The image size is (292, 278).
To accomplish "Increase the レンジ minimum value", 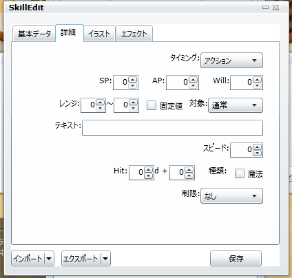I will click(x=100, y=103).
